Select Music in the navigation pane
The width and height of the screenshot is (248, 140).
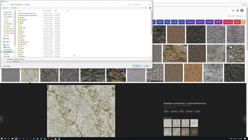tap(7, 54)
